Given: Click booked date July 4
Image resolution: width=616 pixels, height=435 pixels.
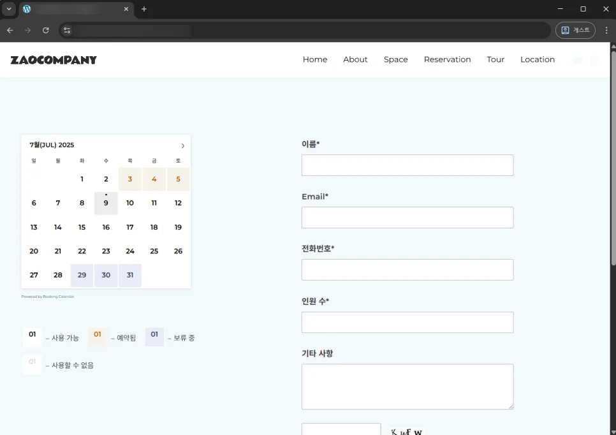Looking at the screenshot, I should 154,179.
